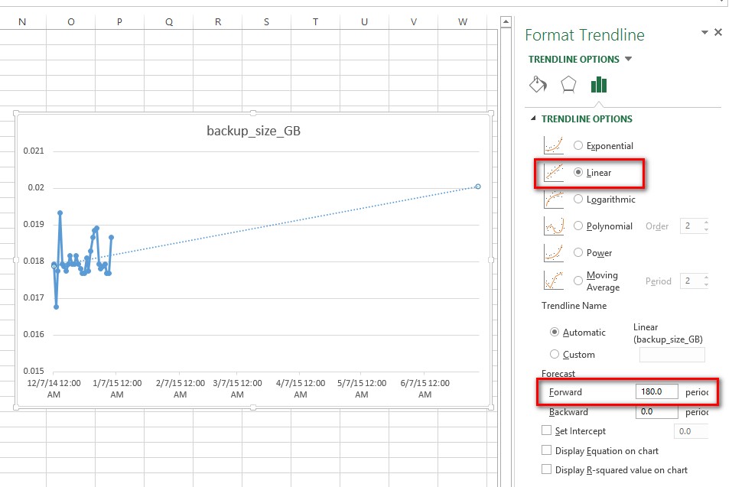Click the 0.015 vertical axis label
This screenshot has width=732, height=487.
[34, 371]
